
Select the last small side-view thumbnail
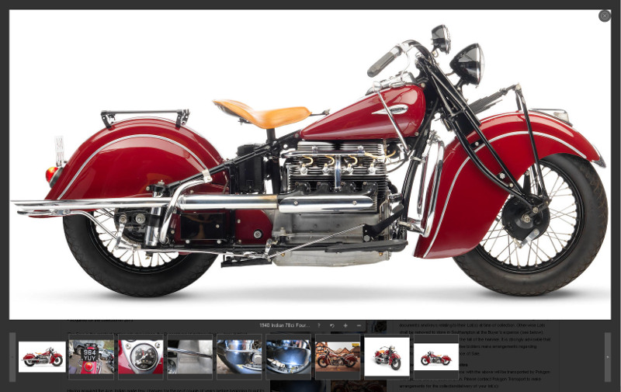[x=436, y=357]
